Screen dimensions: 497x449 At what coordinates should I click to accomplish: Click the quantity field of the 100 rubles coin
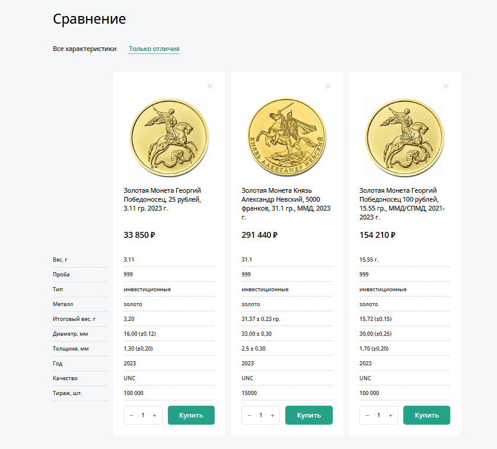point(379,415)
